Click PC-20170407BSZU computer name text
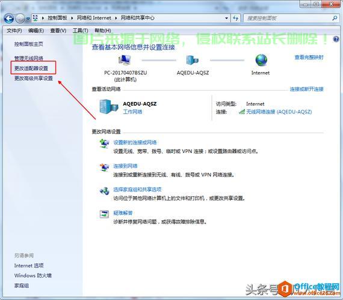The height and width of the screenshot is (300, 343). click(x=126, y=73)
